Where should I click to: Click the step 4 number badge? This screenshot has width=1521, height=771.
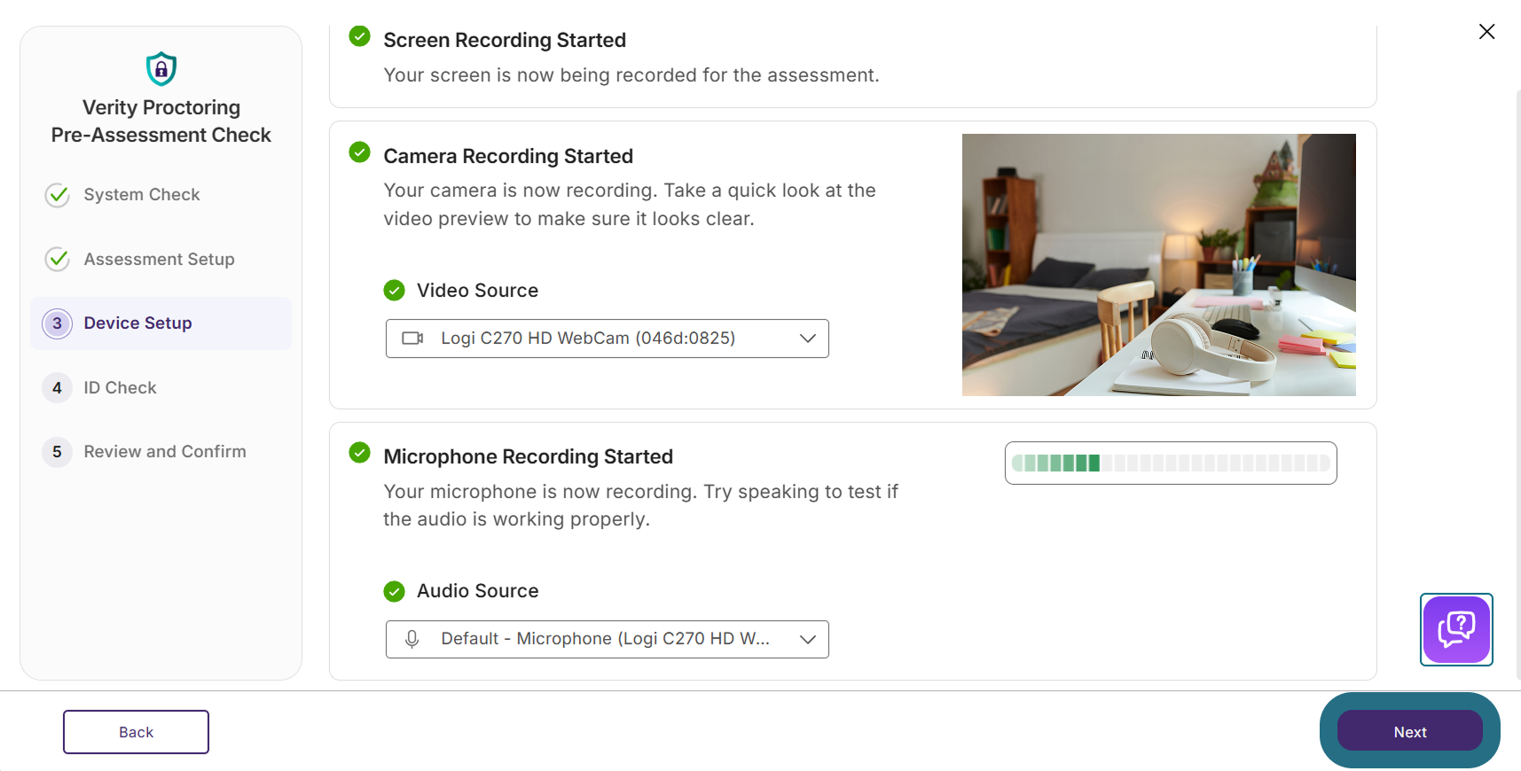click(x=57, y=388)
